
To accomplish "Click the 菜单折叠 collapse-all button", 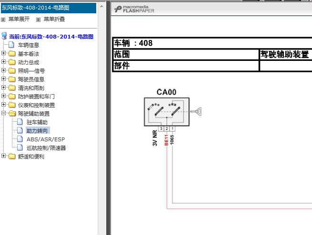I will (x=54, y=19).
